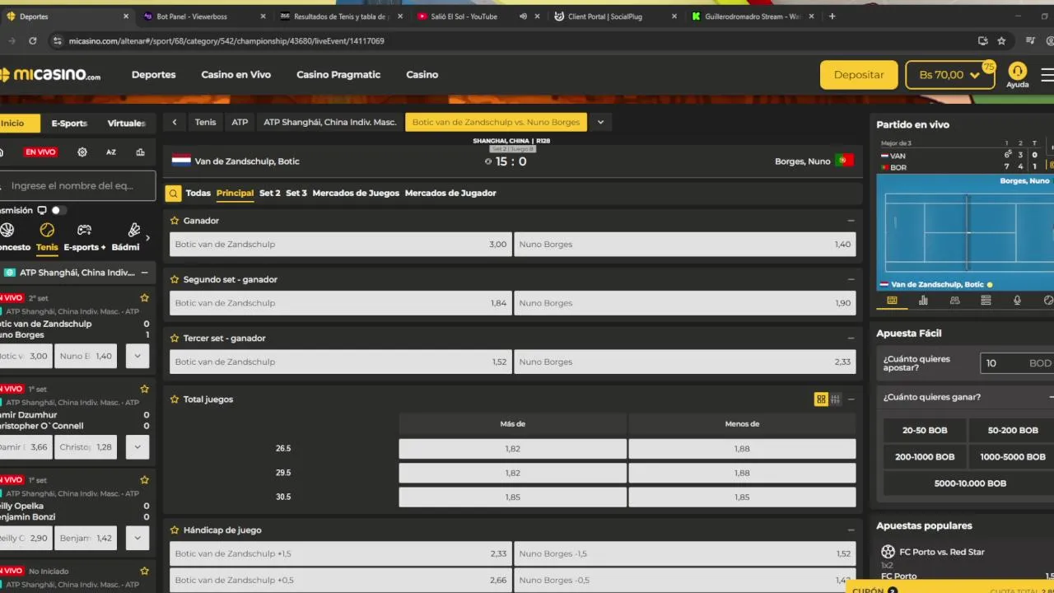
Task: Reload the page with the browser refresh icon
Action: click(32, 40)
